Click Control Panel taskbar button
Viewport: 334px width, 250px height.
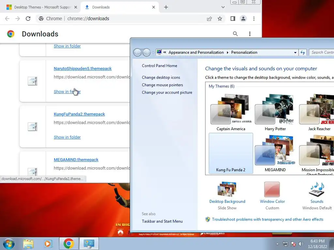click(x=89, y=243)
